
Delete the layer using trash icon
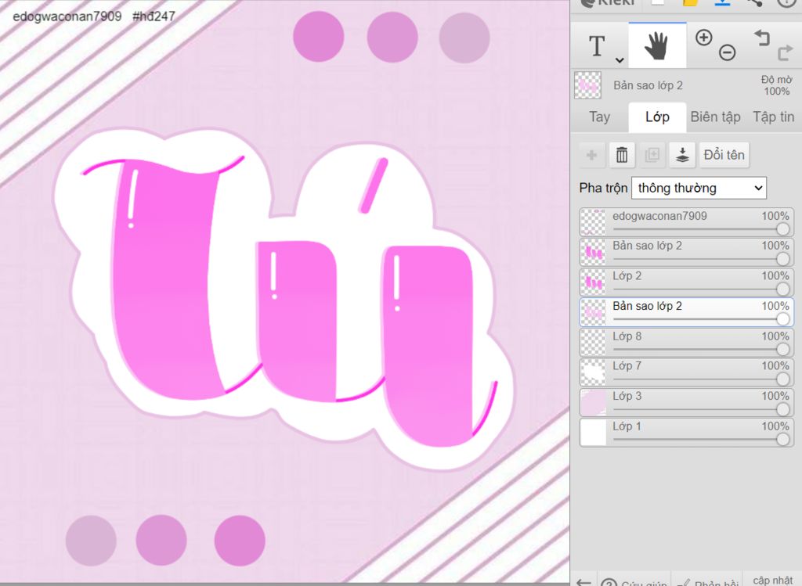(622, 155)
